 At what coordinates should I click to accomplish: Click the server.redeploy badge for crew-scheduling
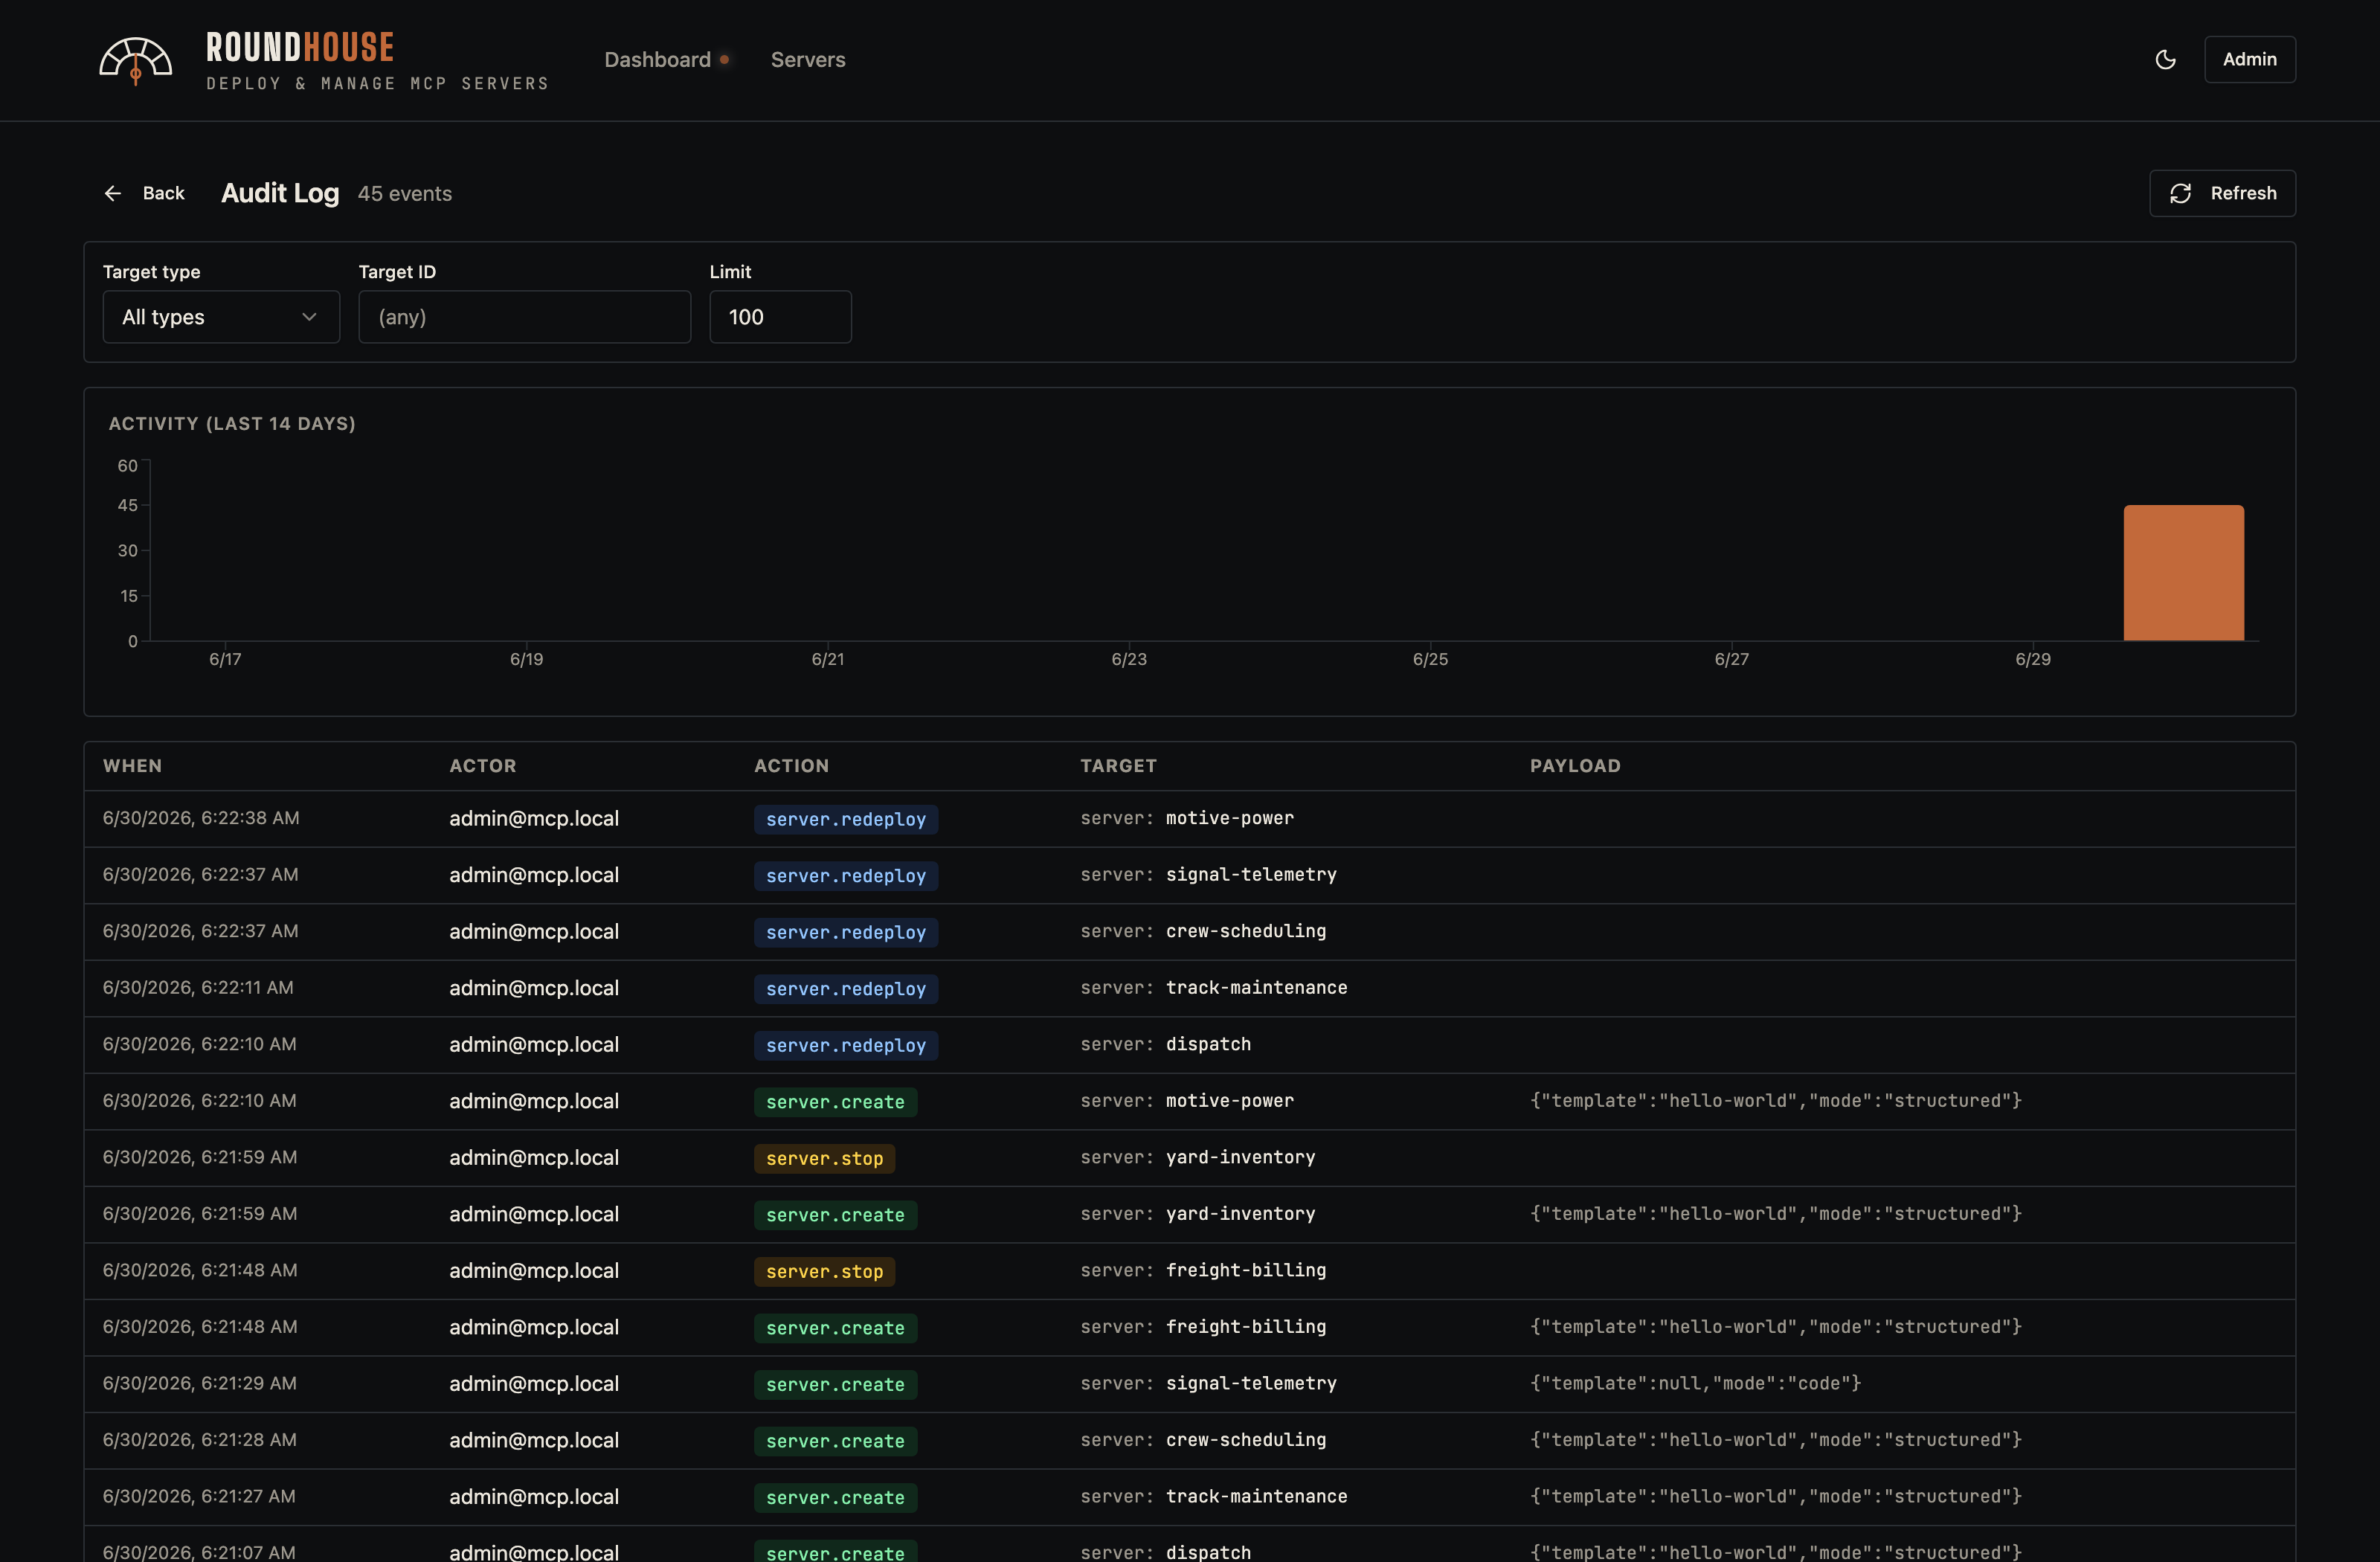pyautogui.click(x=846, y=932)
